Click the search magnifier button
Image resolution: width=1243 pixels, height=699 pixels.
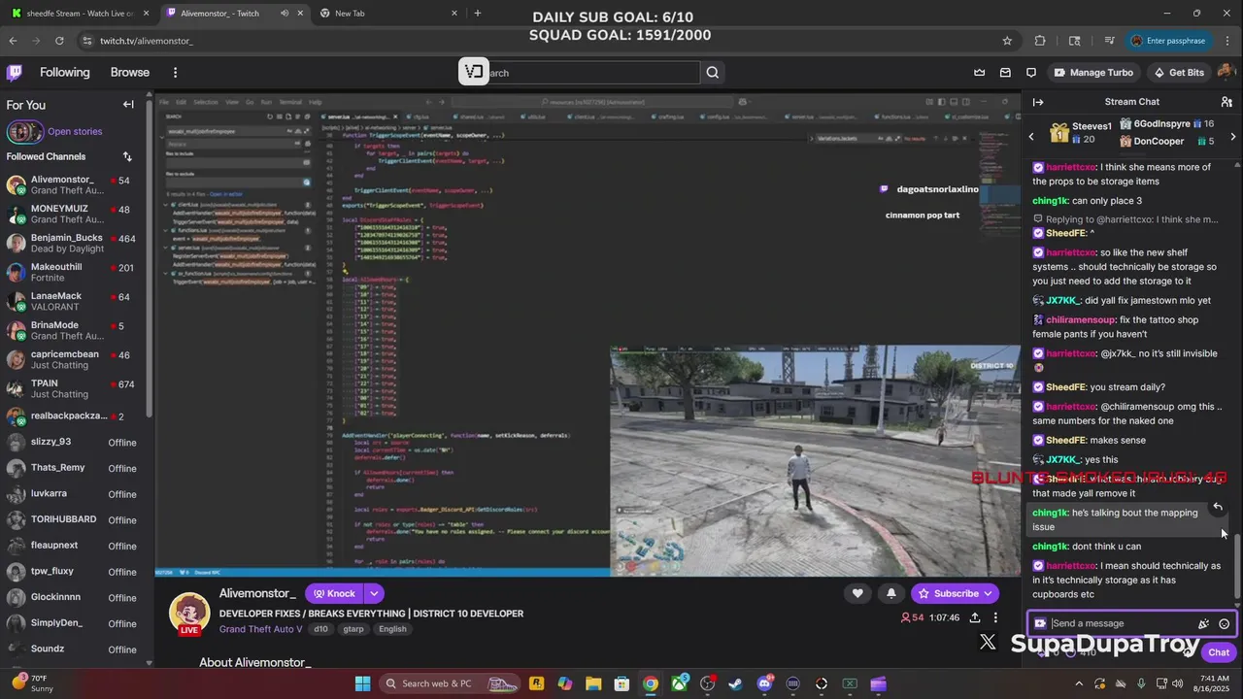[x=713, y=73]
